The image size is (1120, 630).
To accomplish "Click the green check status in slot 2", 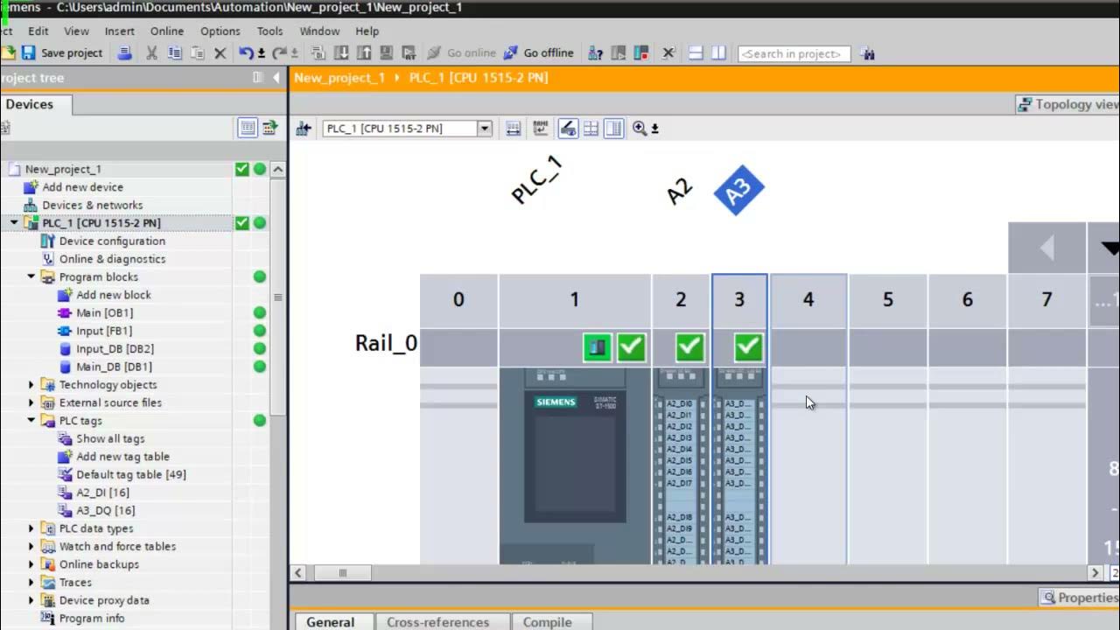I will pos(689,347).
